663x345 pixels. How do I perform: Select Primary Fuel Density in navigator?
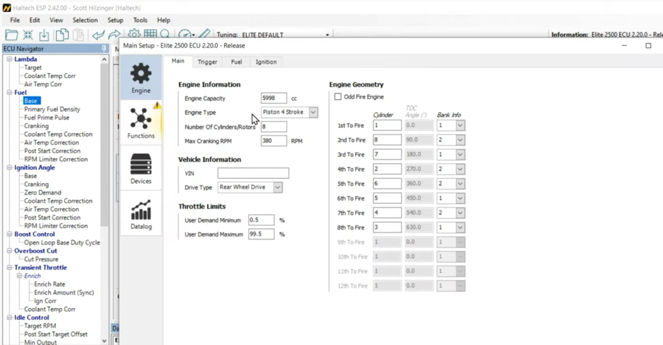coord(52,109)
